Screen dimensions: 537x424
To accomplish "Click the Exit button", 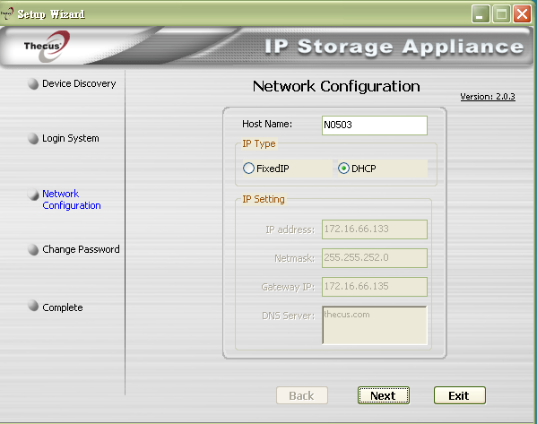I will coord(460,395).
